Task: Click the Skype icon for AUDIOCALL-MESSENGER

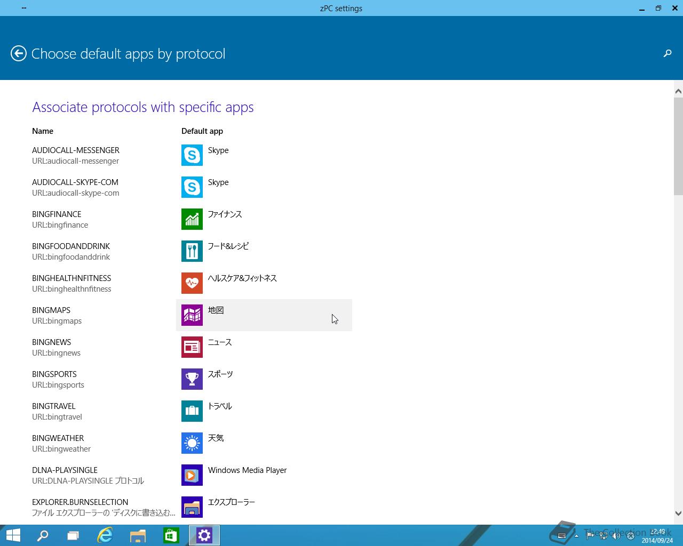Action: tap(192, 155)
